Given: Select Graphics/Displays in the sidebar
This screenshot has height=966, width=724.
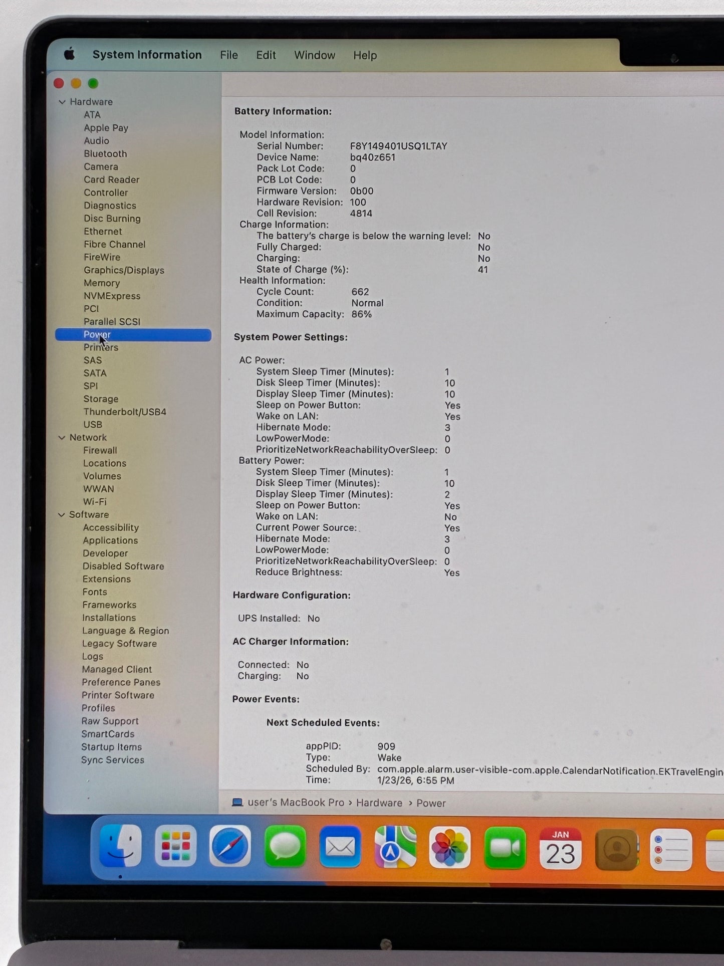Looking at the screenshot, I should click(124, 270).
